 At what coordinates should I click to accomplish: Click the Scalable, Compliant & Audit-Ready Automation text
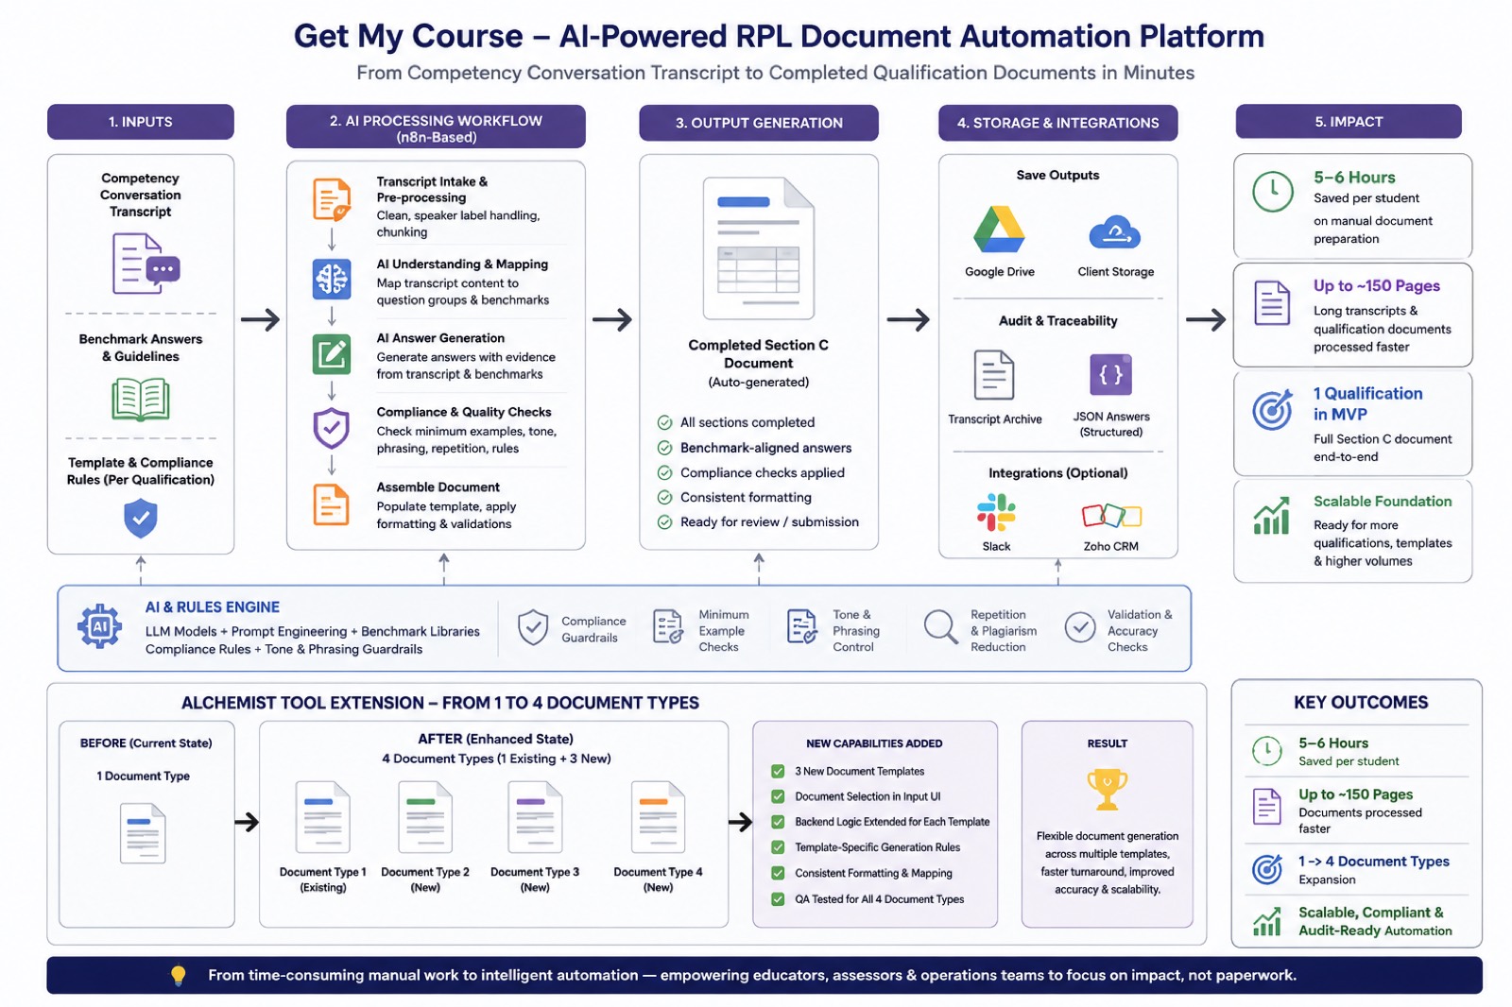click(x=1375, y=921)
